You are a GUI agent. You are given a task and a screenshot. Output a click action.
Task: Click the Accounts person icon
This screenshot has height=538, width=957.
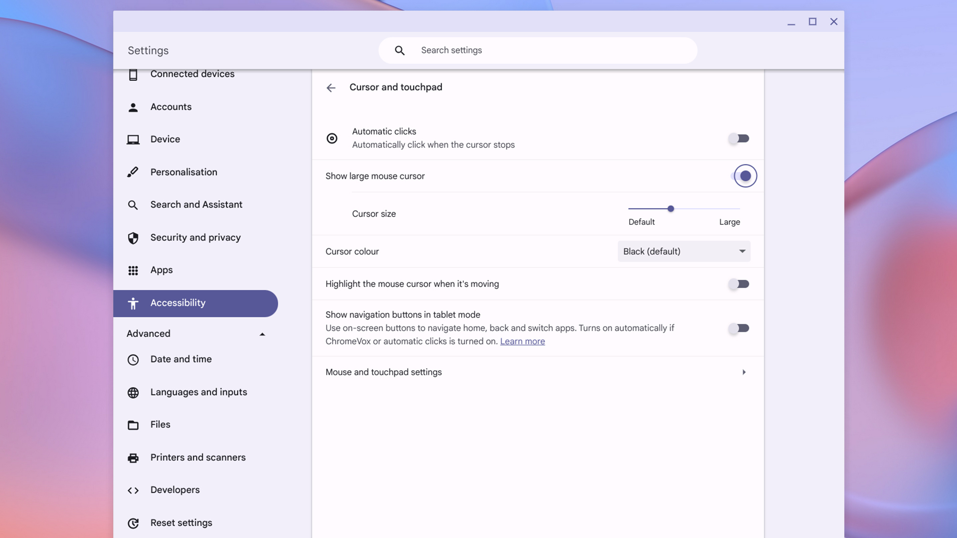tap(133, 108)
